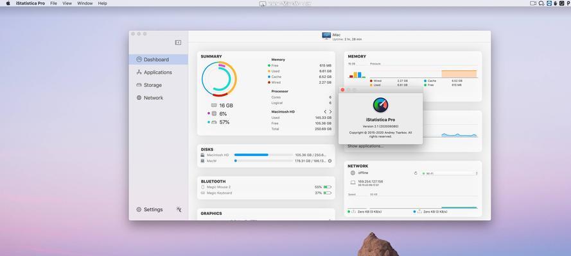Screen dimensions: 571x256
Task: Refresh the network status
Action: click(x=416, y=173)
